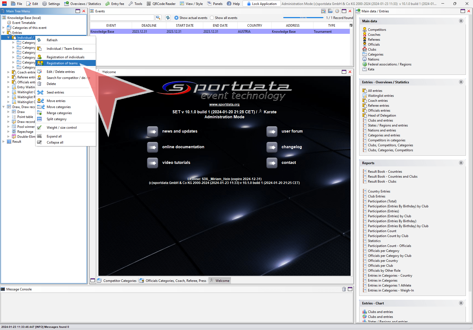Select the Show actual events radio button
473x330 pixels.
176,18
